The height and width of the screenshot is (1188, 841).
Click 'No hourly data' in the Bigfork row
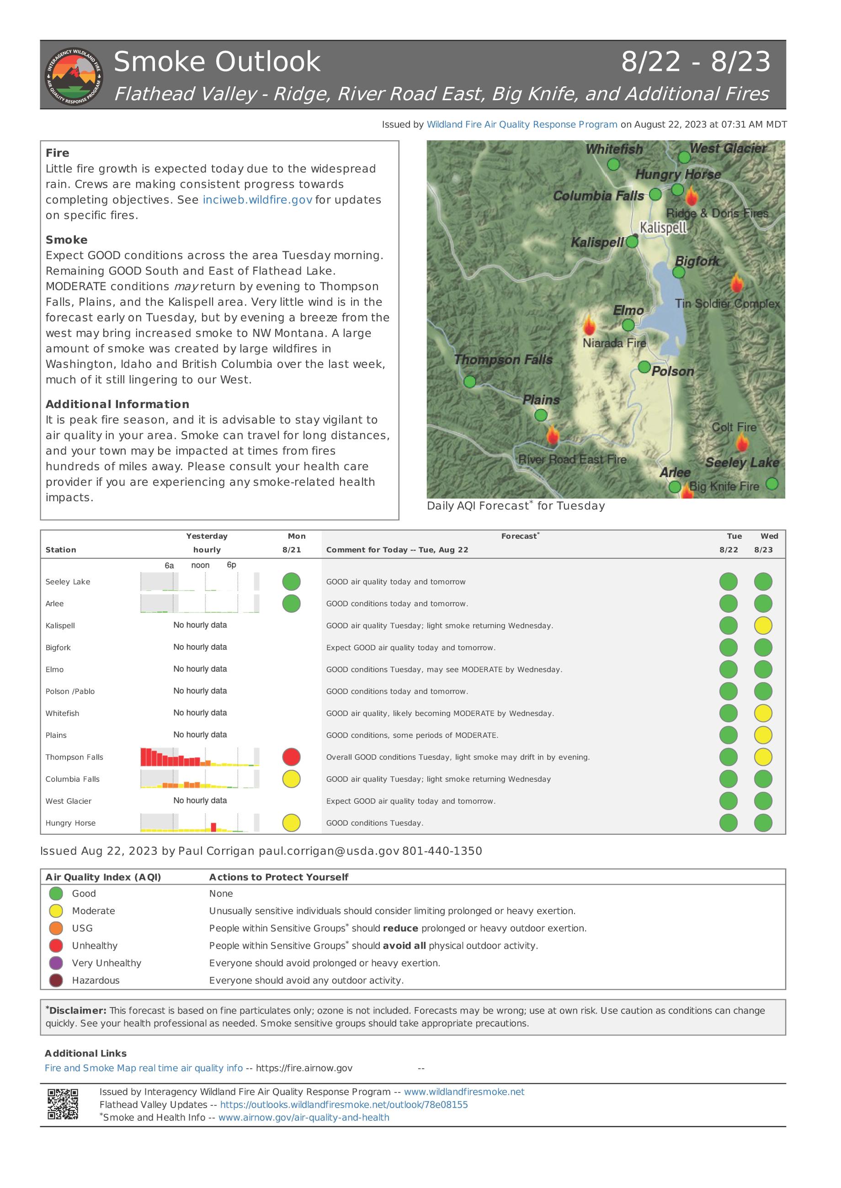pyautogui.click(x=200, y=647)
